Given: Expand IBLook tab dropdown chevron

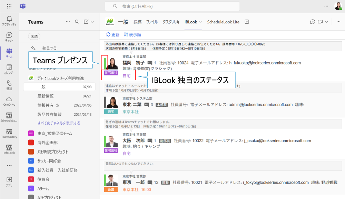Looking at the screenshot, I should click(x=200, y=22).
